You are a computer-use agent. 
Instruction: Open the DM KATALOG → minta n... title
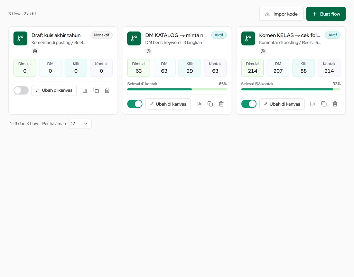click(x=176, y=35)
